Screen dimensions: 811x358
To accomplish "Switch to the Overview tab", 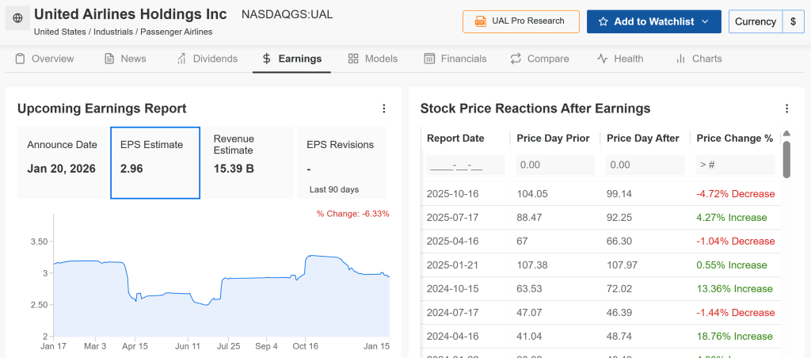I will coord(44,59).
